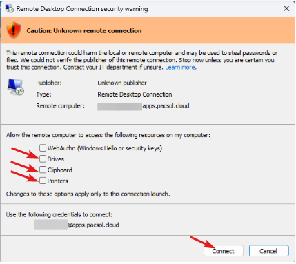Click the dialog title text
This screenshot has height=264, width=296.
point(82,9)
